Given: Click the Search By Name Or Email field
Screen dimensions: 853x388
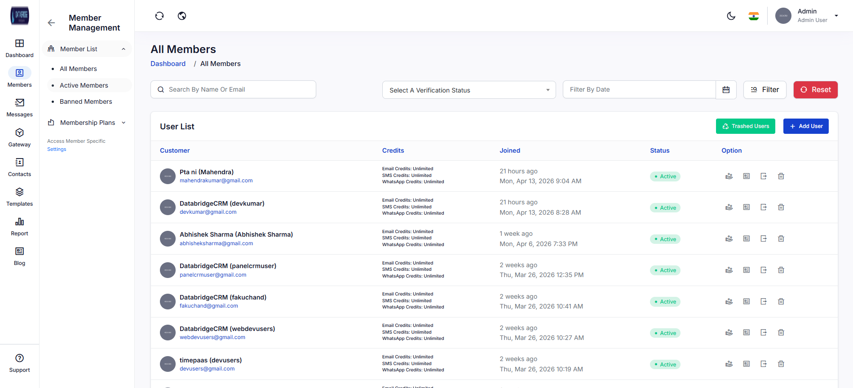Looking at the screenshot, I should click(x=233, y=89).
